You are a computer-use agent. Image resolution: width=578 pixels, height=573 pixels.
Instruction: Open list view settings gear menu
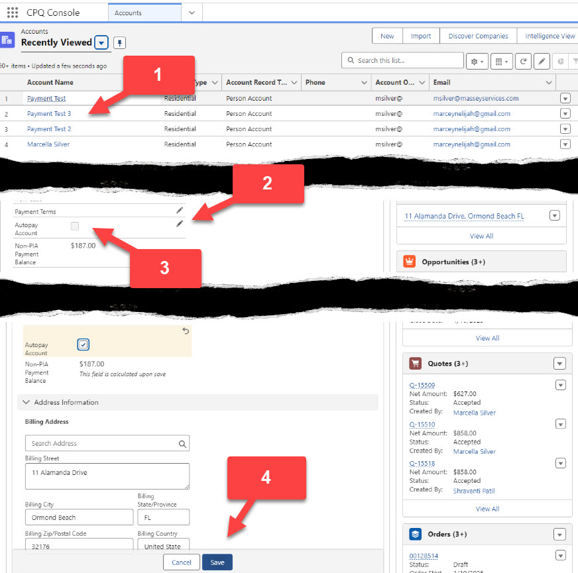(477, 61)
